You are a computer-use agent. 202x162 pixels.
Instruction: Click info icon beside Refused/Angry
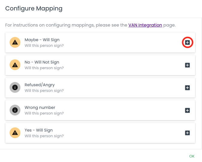point(15,88)
